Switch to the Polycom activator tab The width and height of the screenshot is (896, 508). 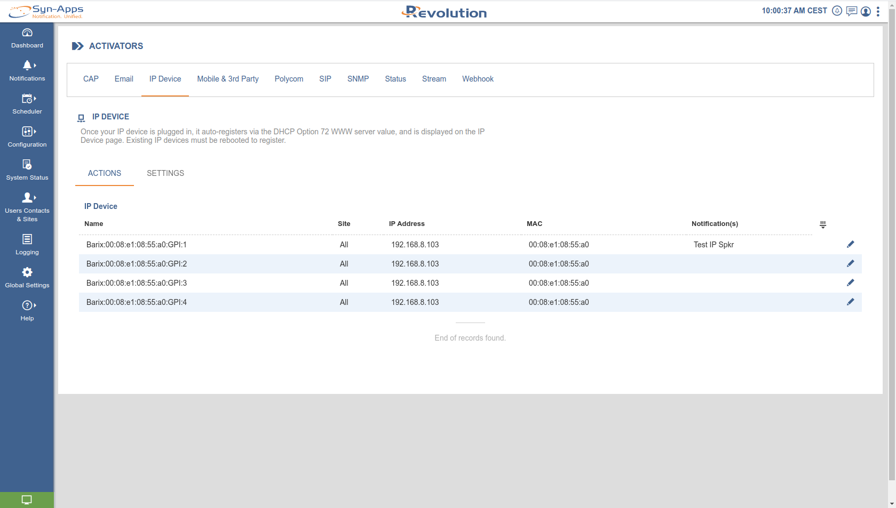289,79
